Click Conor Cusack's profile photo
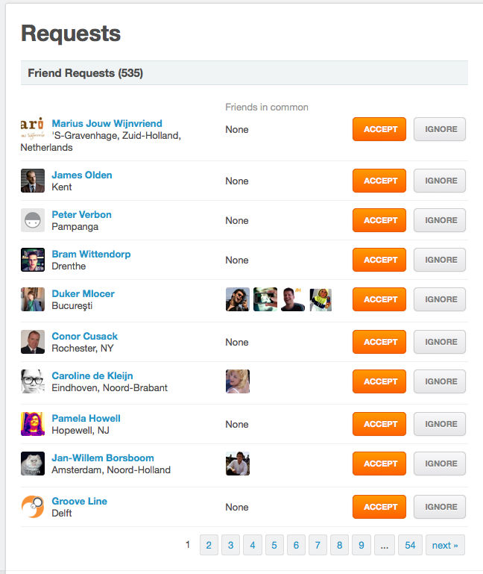The height and width of the screenshot is (574, 483). (x=33, y=342)
